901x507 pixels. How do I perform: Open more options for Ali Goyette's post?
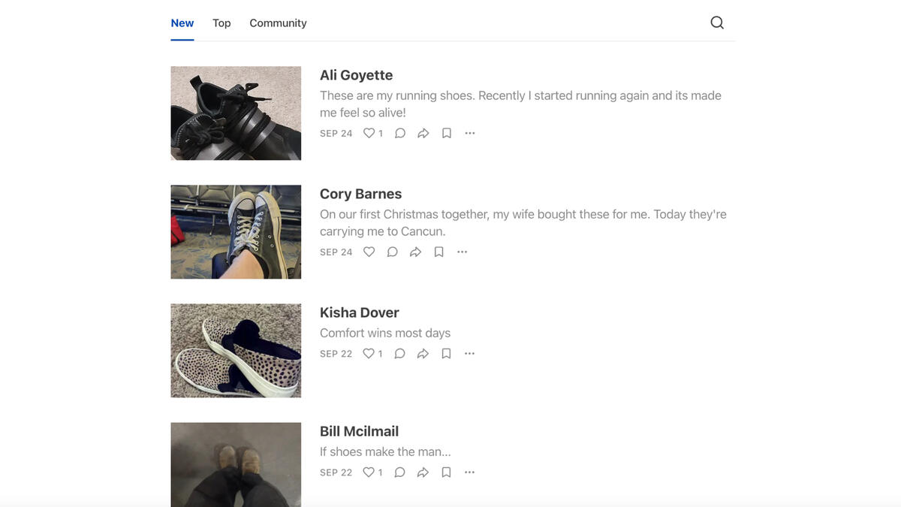[470, 133]
